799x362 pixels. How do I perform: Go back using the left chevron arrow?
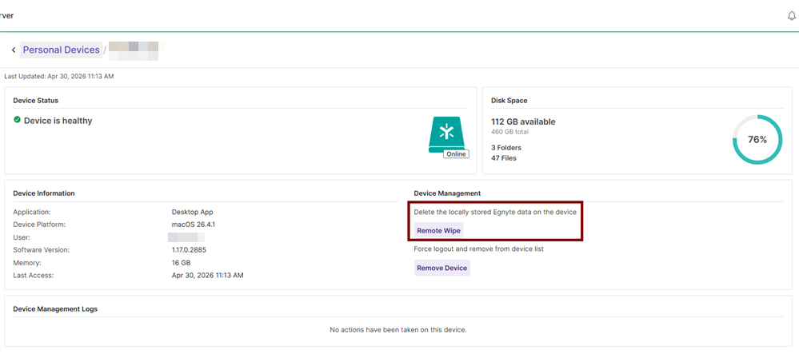(14, 50)
